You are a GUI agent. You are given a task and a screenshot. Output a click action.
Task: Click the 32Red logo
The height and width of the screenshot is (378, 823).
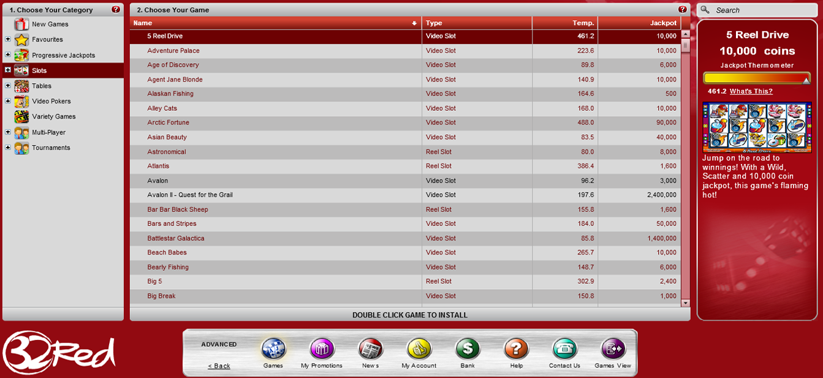tap(58, 352)
